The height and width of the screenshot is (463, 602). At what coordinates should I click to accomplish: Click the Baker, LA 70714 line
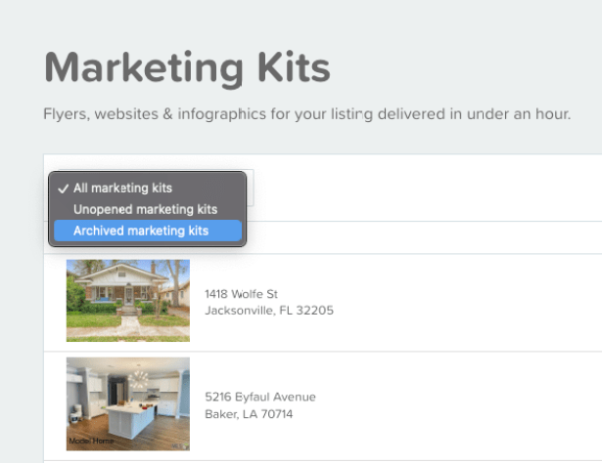(249, 414)
